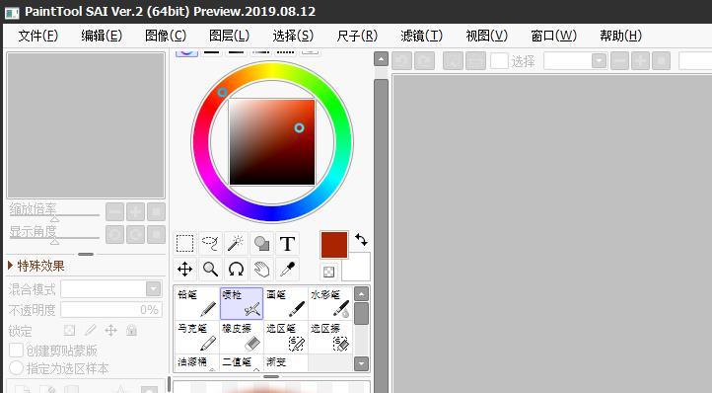The width and height of the screenshot is (712, 393).
Task: Select the eyedropper color picker tool
Action: (287, 270)
